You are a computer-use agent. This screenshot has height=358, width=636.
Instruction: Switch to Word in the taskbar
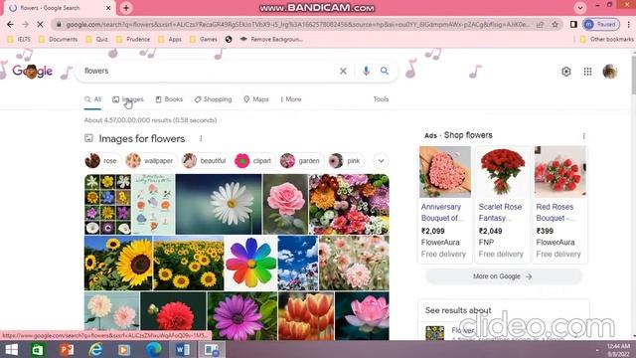click(x=183, y=349)
